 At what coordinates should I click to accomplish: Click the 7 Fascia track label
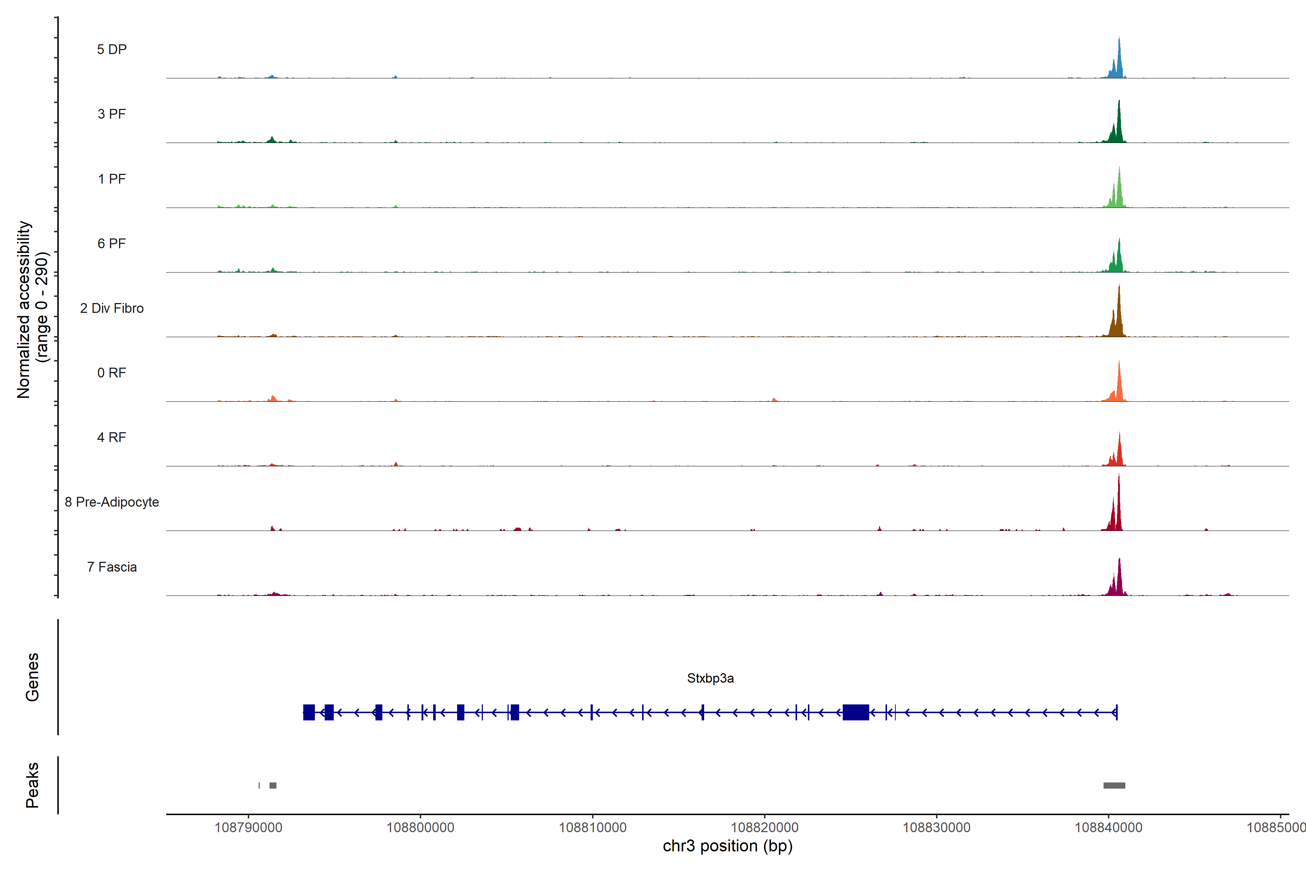click(112, 567)
